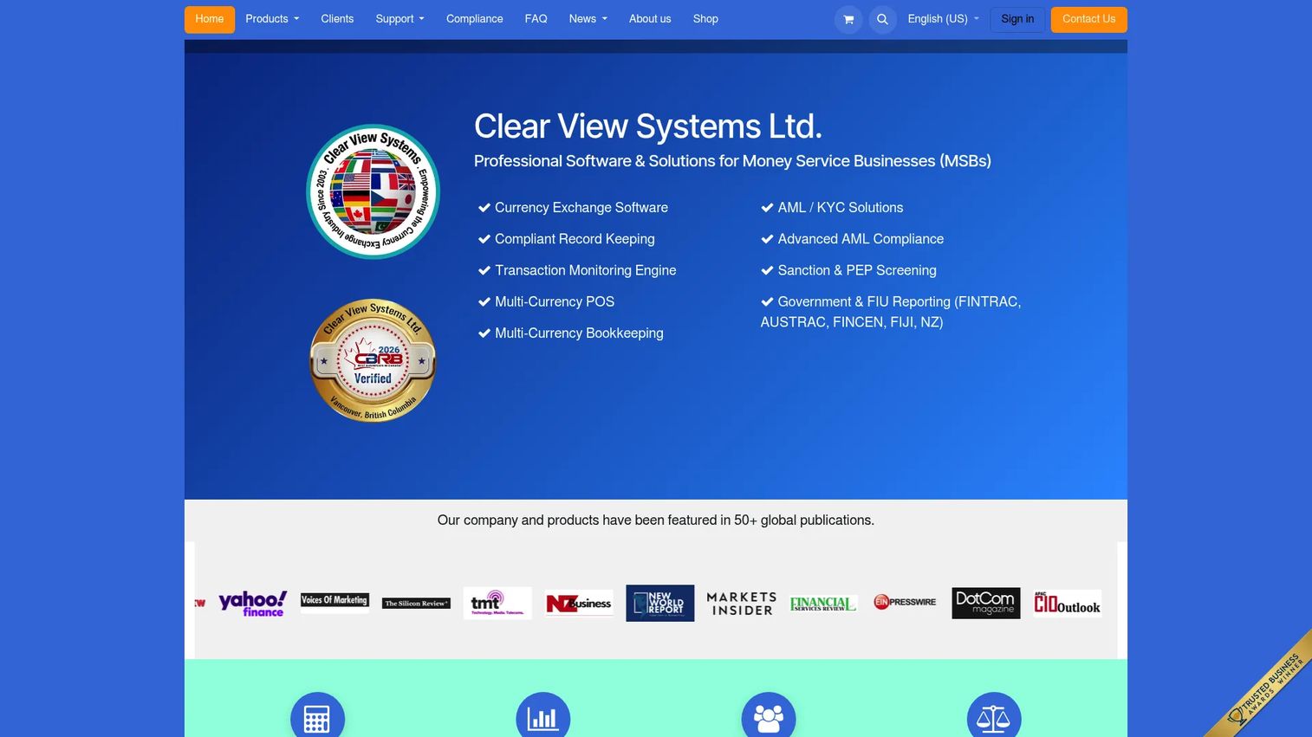Click AML / KYC Solutions text
Viewport: 1312px width, 737px height.
click(x=841, y=208)
